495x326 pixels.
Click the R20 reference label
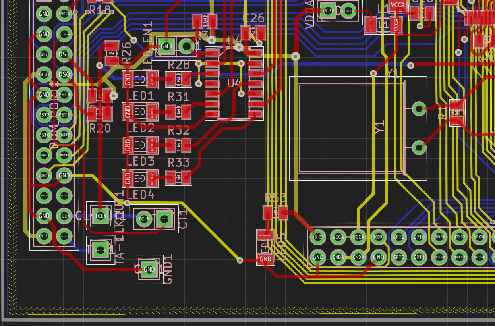100,128
